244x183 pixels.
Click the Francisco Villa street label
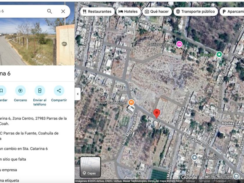click(87, 35)
